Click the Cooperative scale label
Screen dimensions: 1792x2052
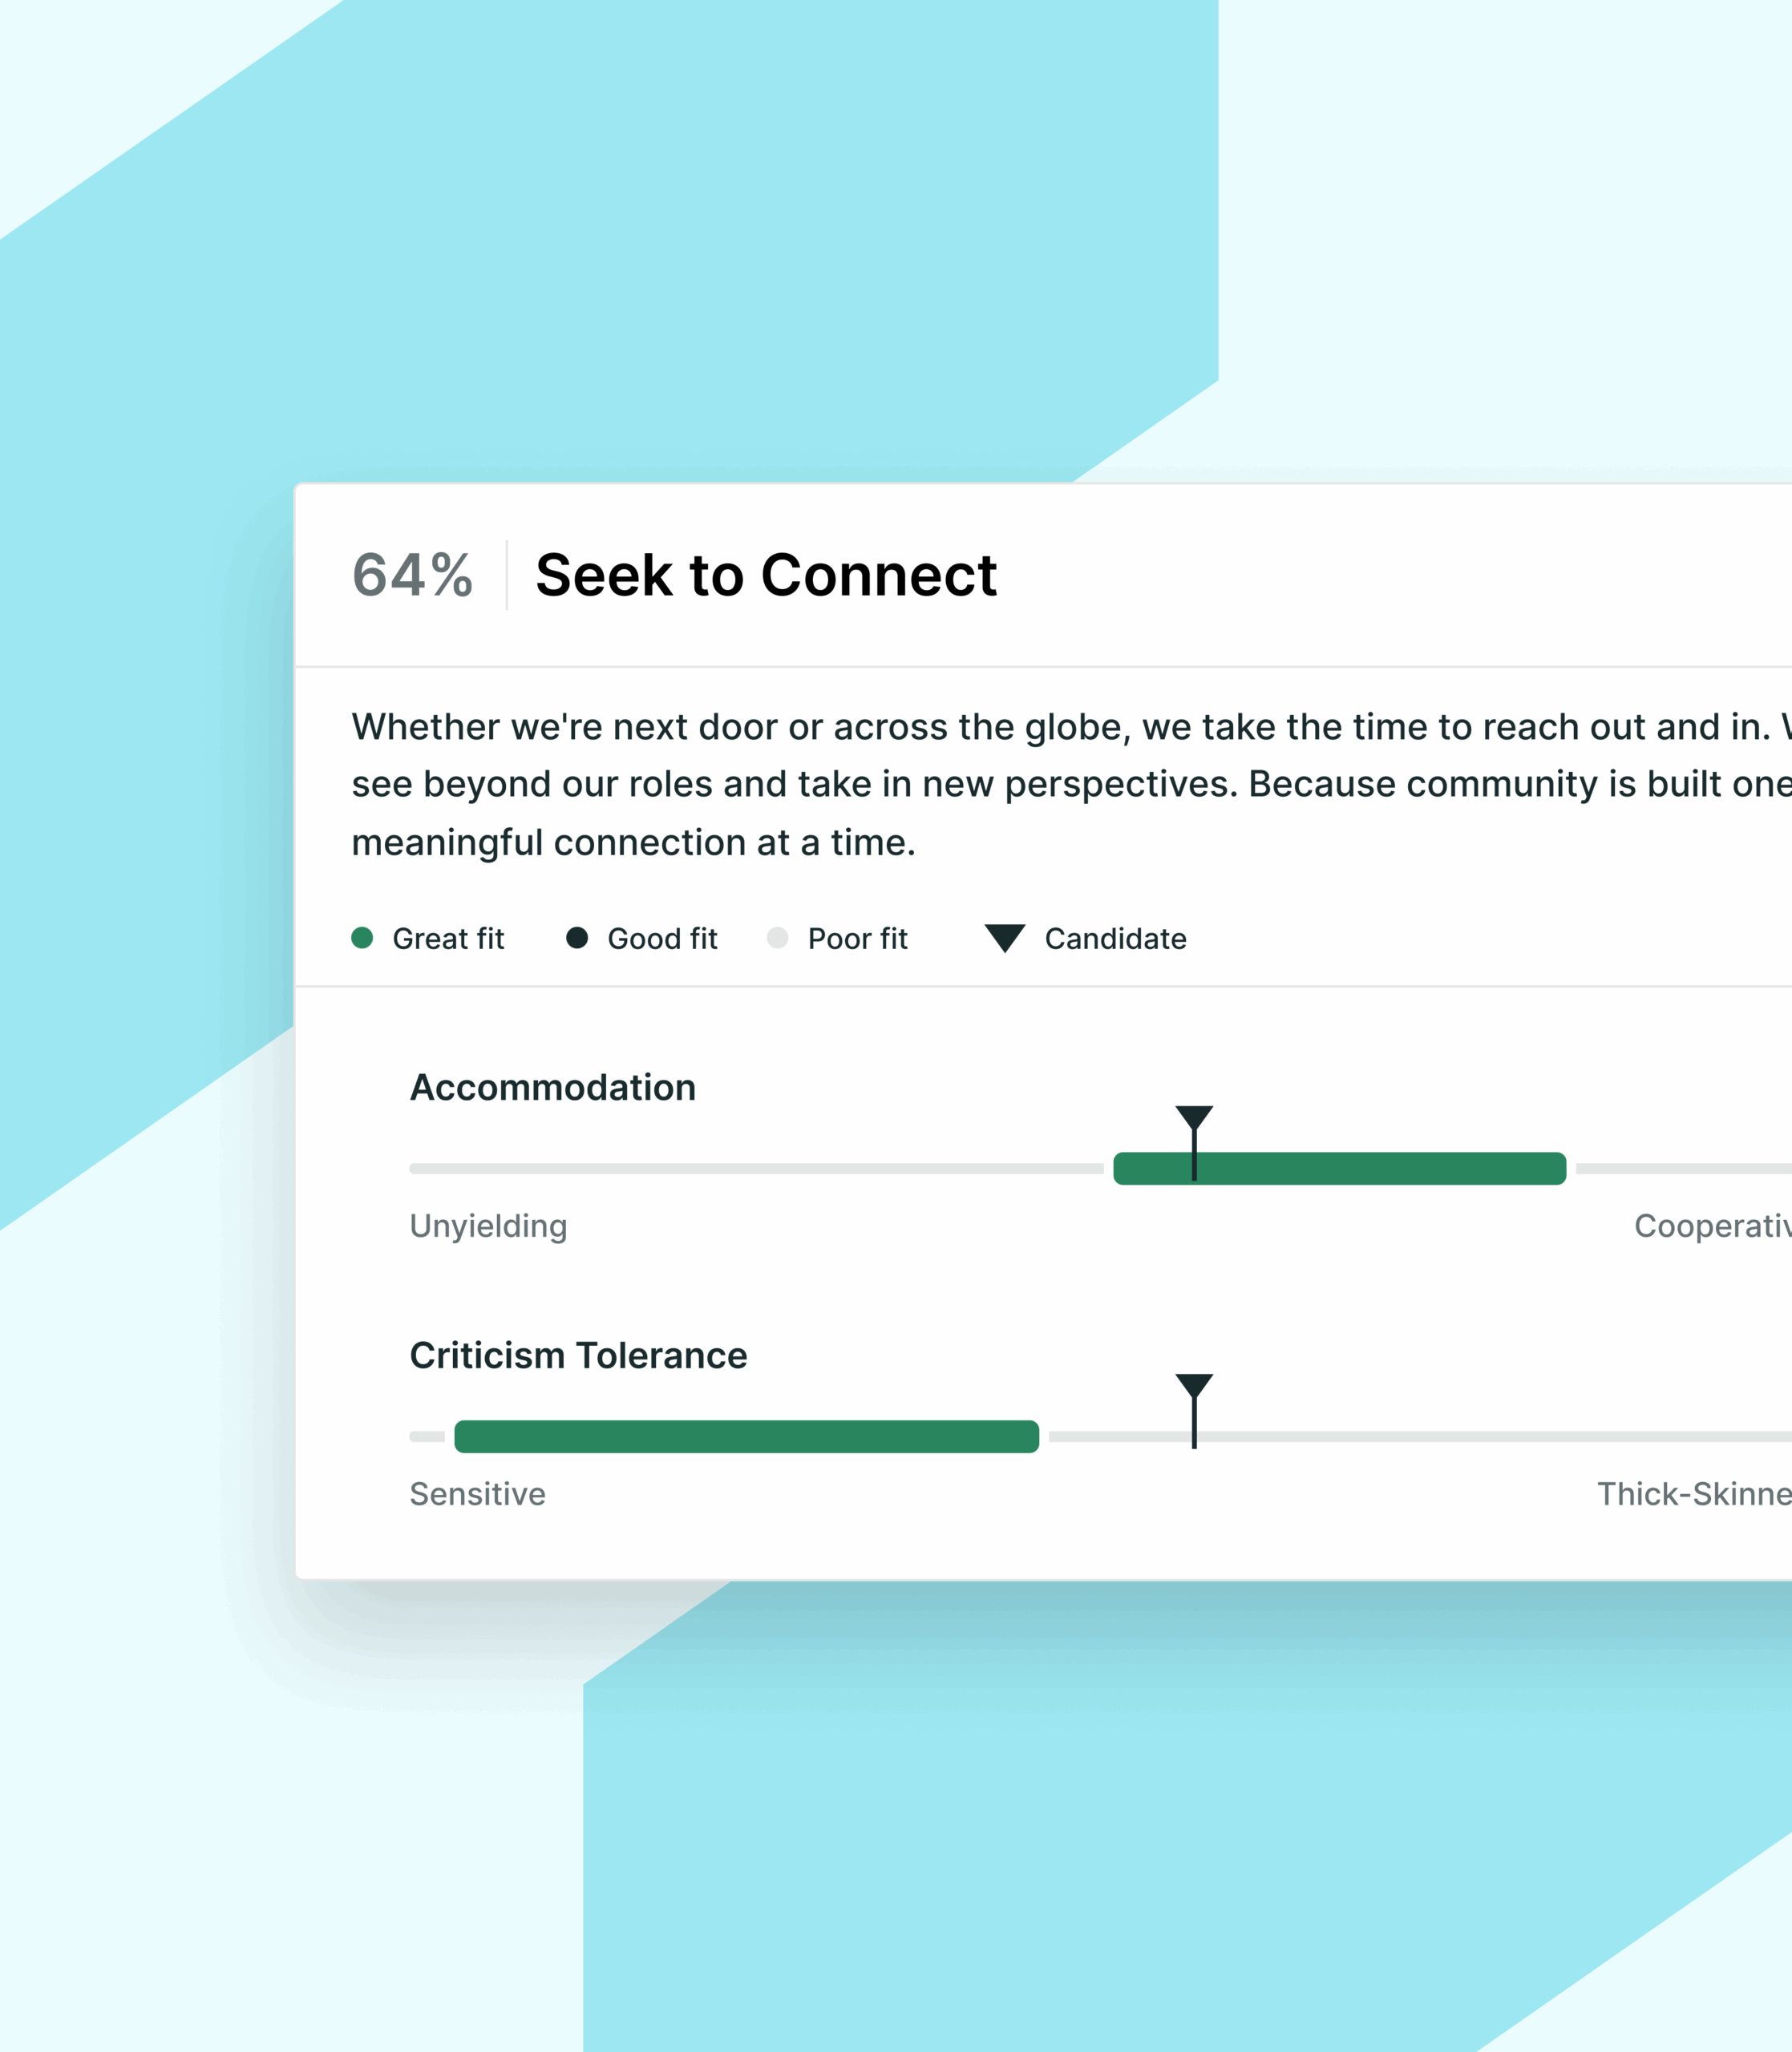click(1713, 1226)
